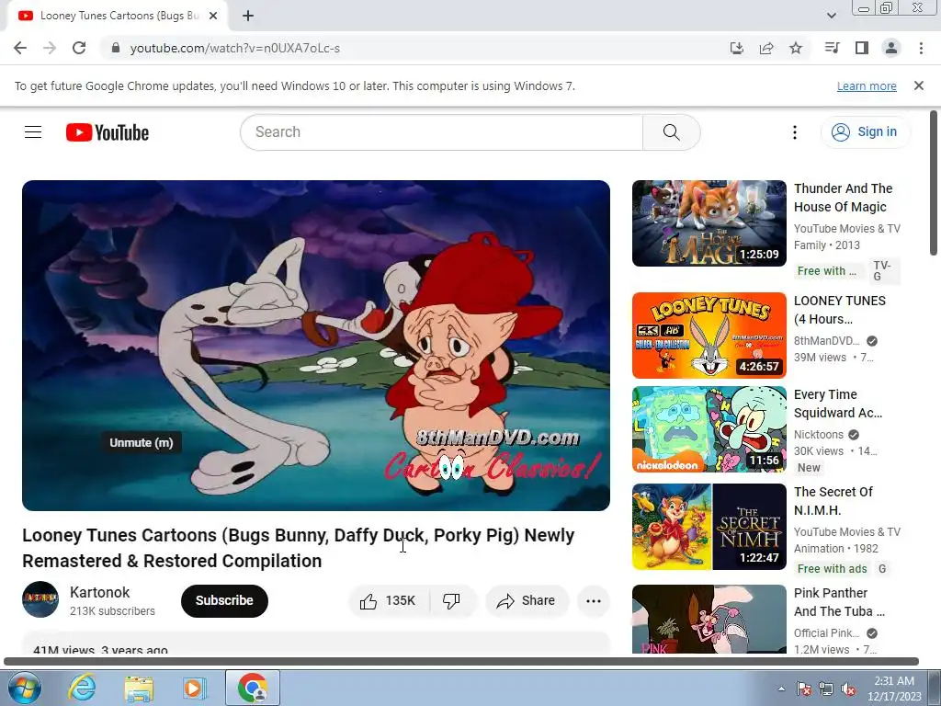Select the Looney Tunes Cartoons browser tab
This screenshot has height=706, width=941.
click(119, 17)
